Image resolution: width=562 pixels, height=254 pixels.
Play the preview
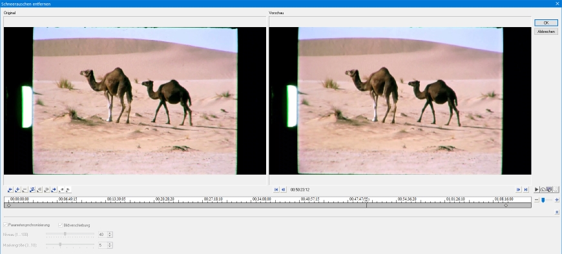tap(537, 190)
